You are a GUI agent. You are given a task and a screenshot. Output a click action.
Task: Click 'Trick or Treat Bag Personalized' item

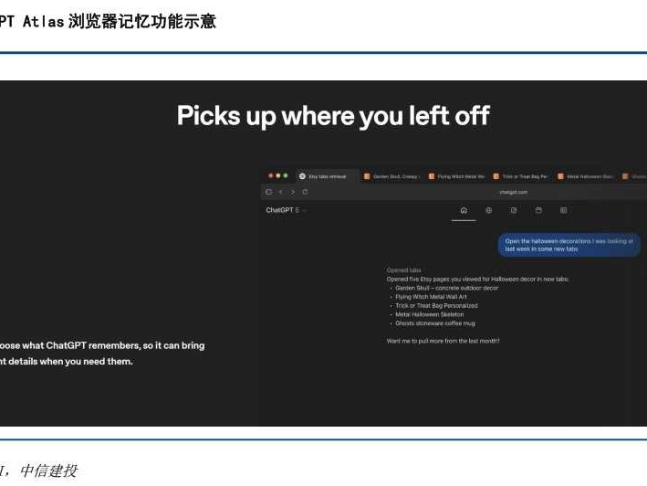(436, 305)
